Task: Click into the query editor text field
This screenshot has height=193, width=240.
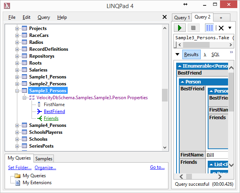Action: [204, 38]
